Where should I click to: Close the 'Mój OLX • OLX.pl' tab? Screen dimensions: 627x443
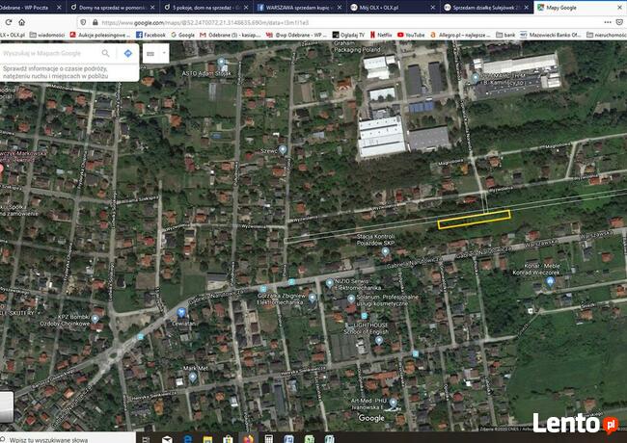click(433, 7)
